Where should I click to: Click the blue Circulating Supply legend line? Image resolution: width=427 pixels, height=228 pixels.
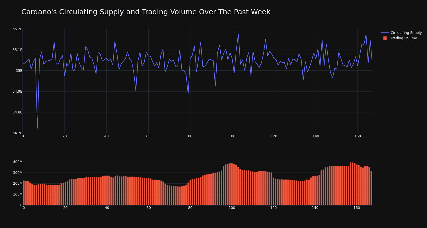[x=385, y=33]
